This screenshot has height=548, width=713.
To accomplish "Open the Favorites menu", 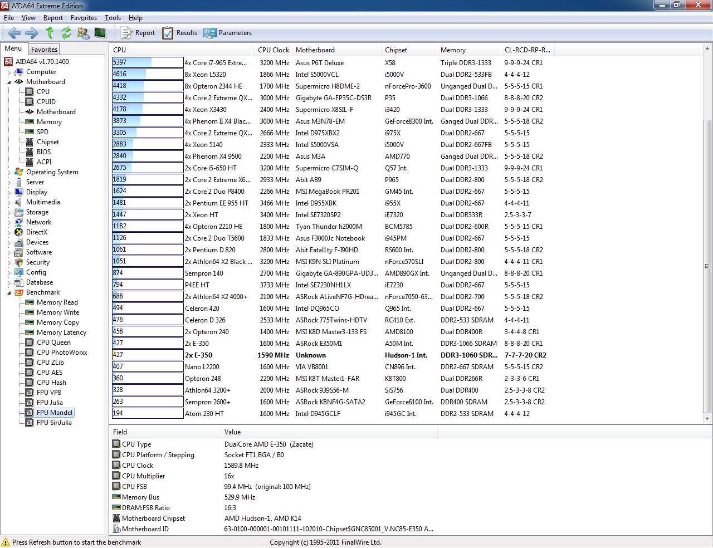I will 84,18.
